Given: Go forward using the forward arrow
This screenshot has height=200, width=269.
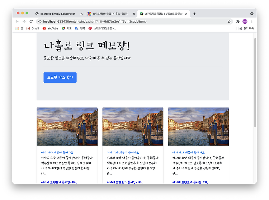Looking at the screenshot, I should tap(24, 22).
